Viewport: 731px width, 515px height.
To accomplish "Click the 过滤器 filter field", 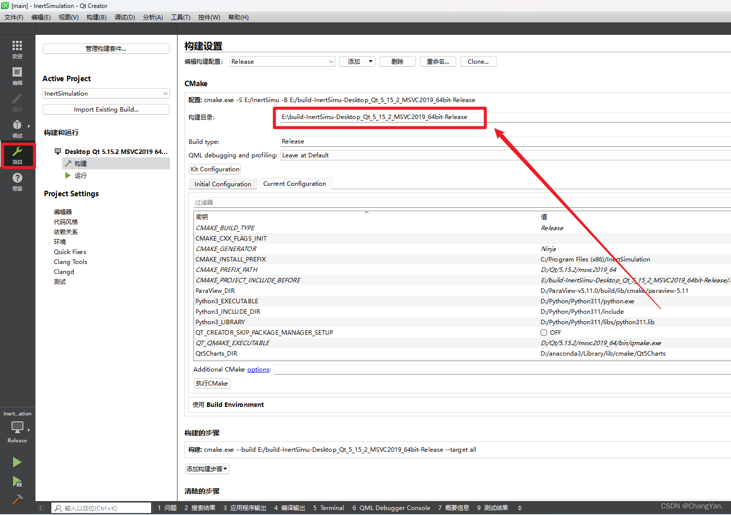I will coord(462,202).
